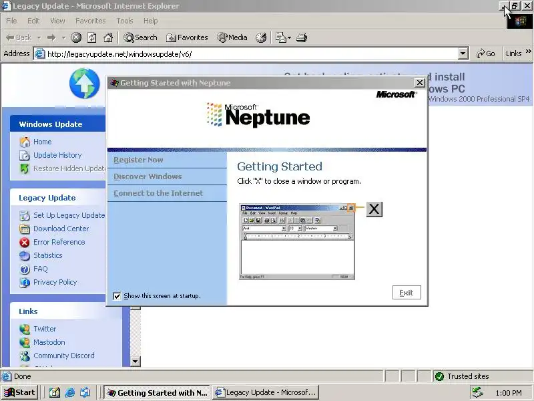
Task: Switch to Legacy Update taskbar button
Action: [x=266, y=392]
